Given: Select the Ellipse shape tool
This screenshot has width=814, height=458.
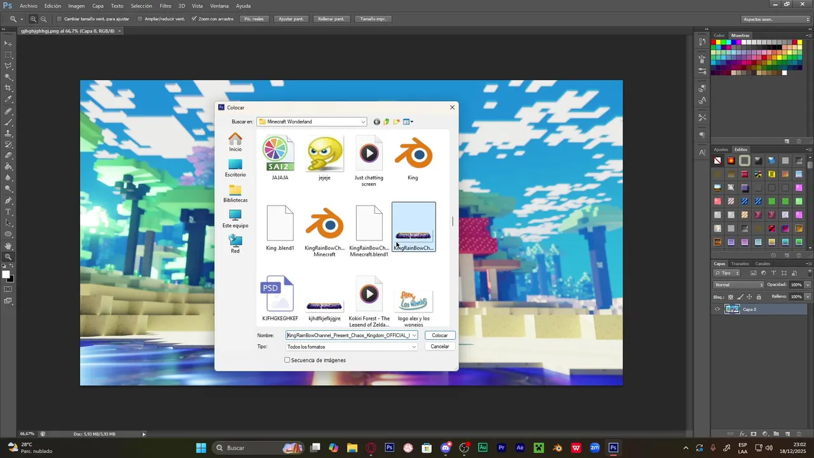Looking at the screenshot, I should click(8, 234).
